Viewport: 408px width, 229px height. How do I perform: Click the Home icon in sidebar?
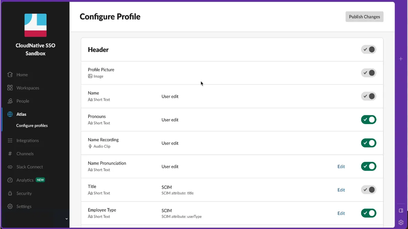tap(10, 75)
